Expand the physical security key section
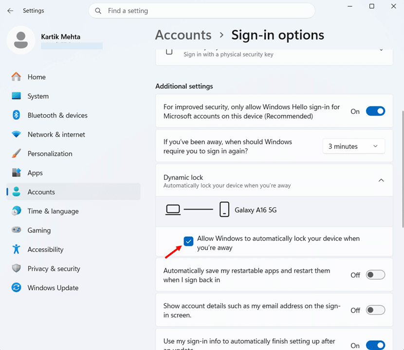Viewport: 404px width, 350px height. click(381, 50)
